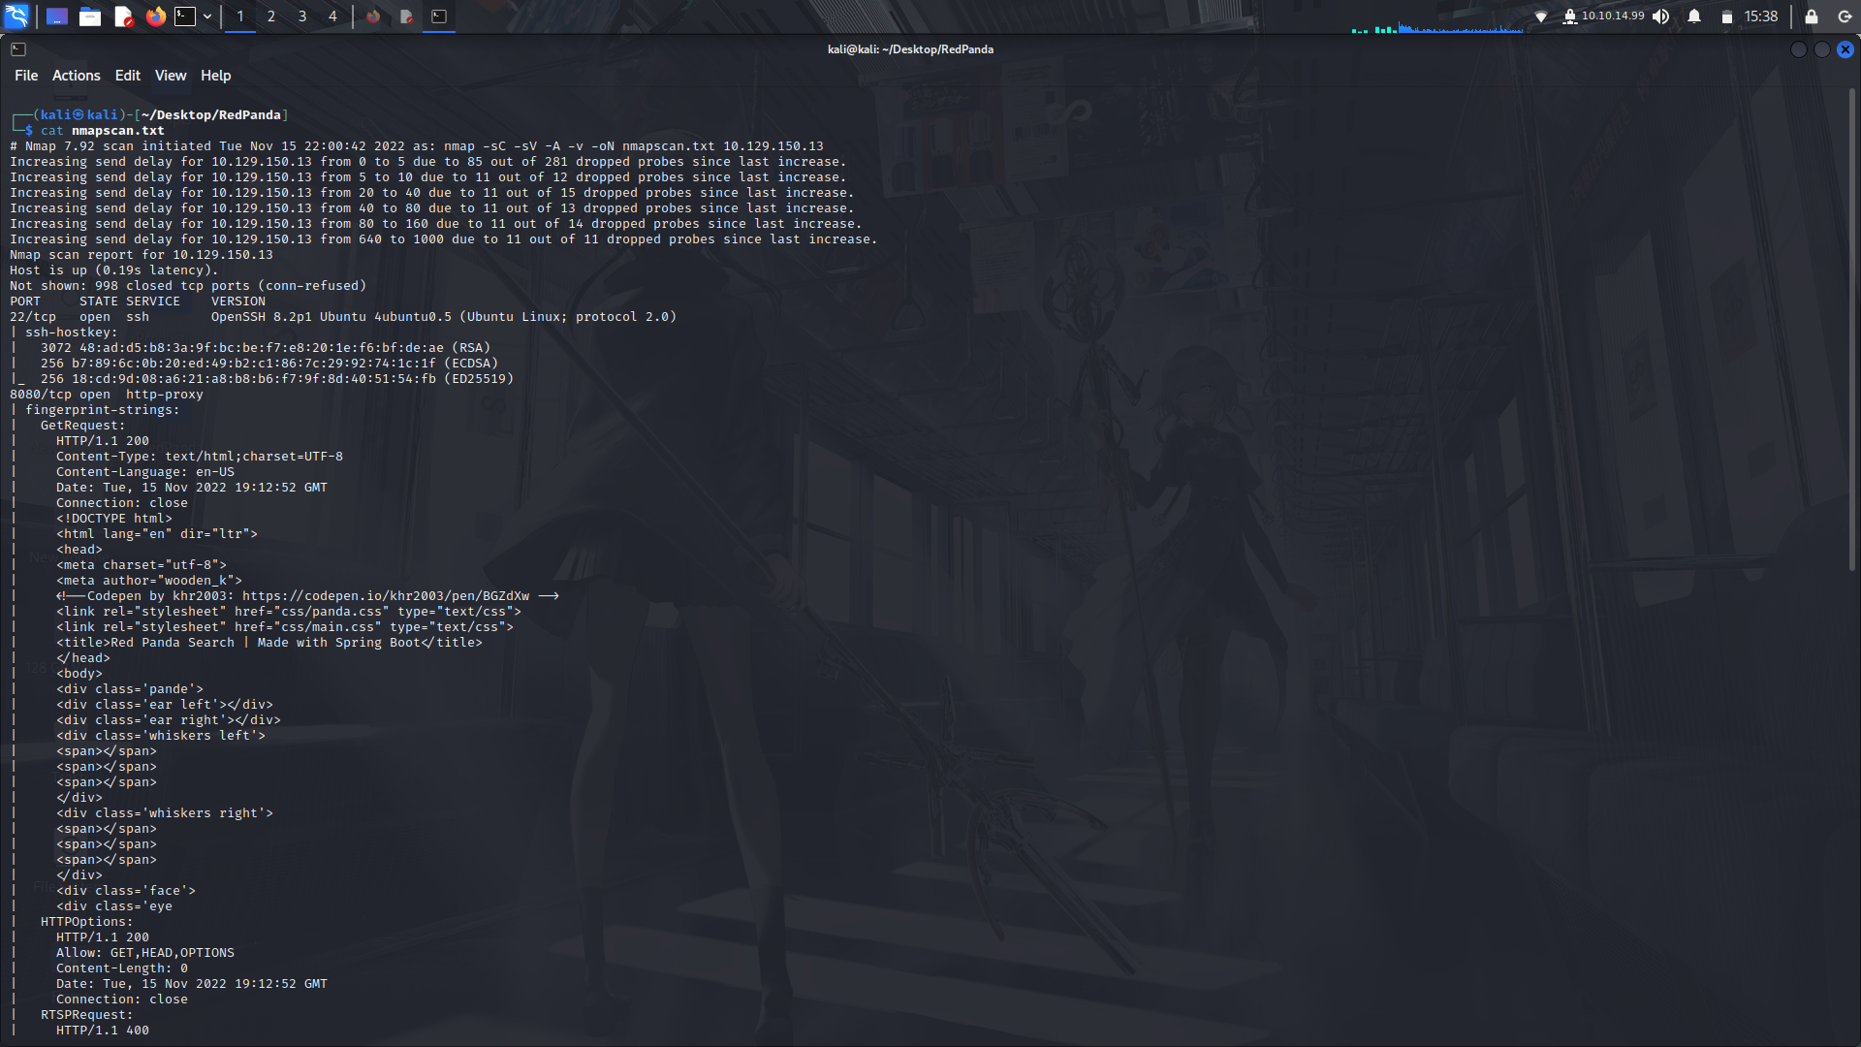1861x1047 pixels.
Task: Expand the terminal launcher dropdown arrow
Action: (206, 16)
